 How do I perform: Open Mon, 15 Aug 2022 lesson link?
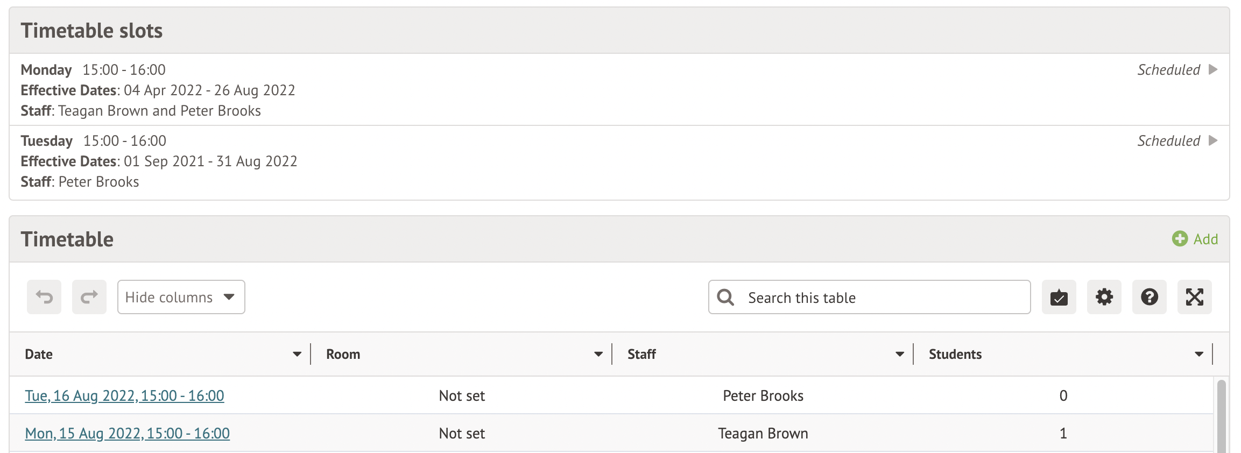coord(127,433)
